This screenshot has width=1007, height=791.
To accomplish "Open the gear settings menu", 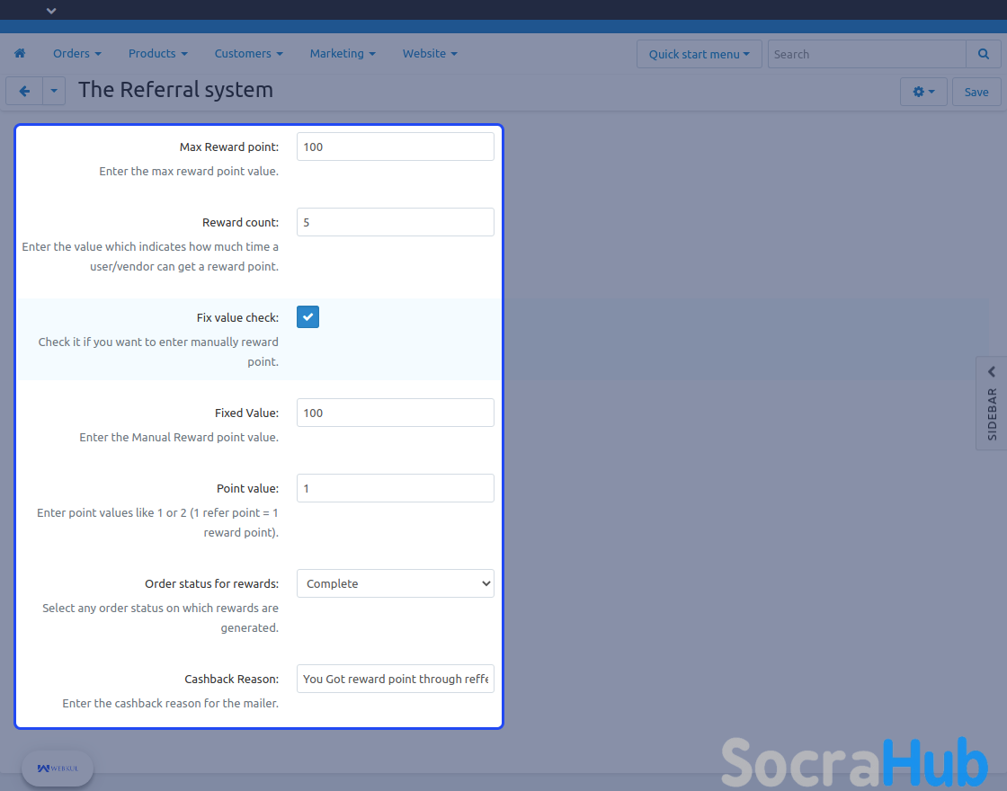I will tap(923, 92).
